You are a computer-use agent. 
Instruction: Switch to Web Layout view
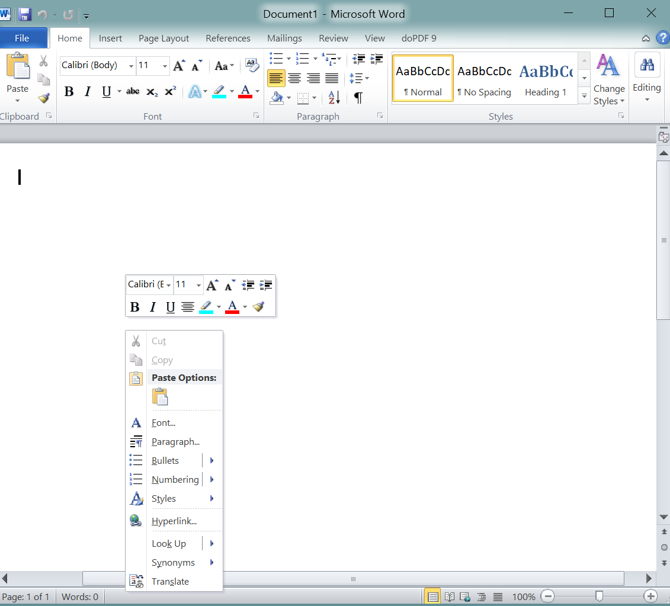coord(465,597)
